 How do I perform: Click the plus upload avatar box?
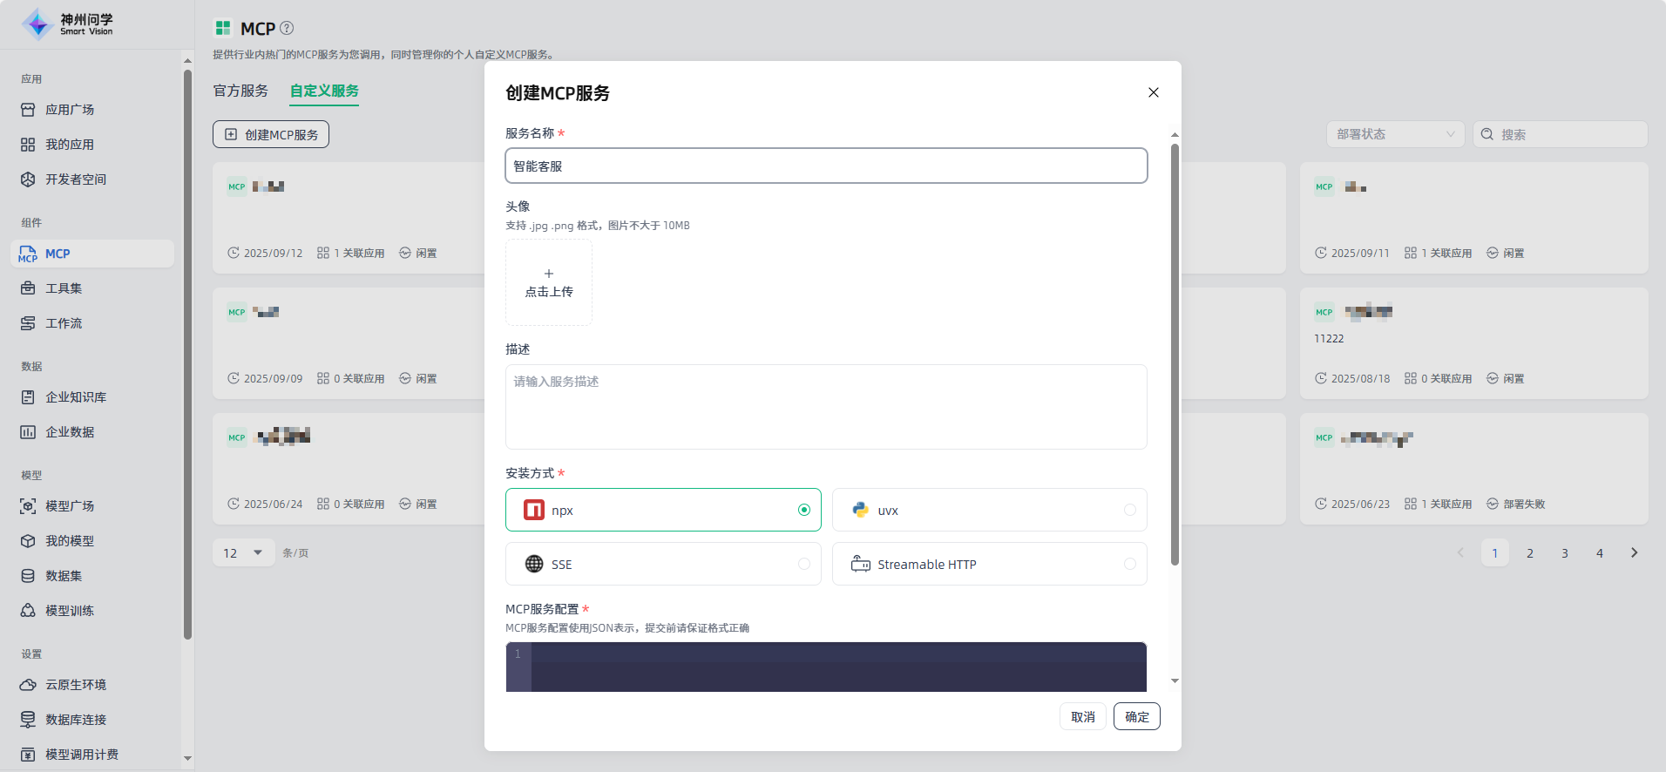549,282
